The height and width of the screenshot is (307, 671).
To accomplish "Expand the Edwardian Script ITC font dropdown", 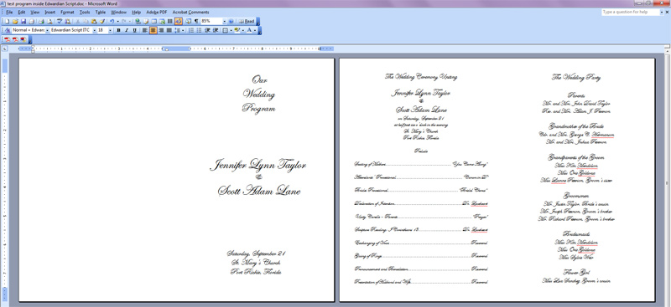I will (x=95, y=30).
